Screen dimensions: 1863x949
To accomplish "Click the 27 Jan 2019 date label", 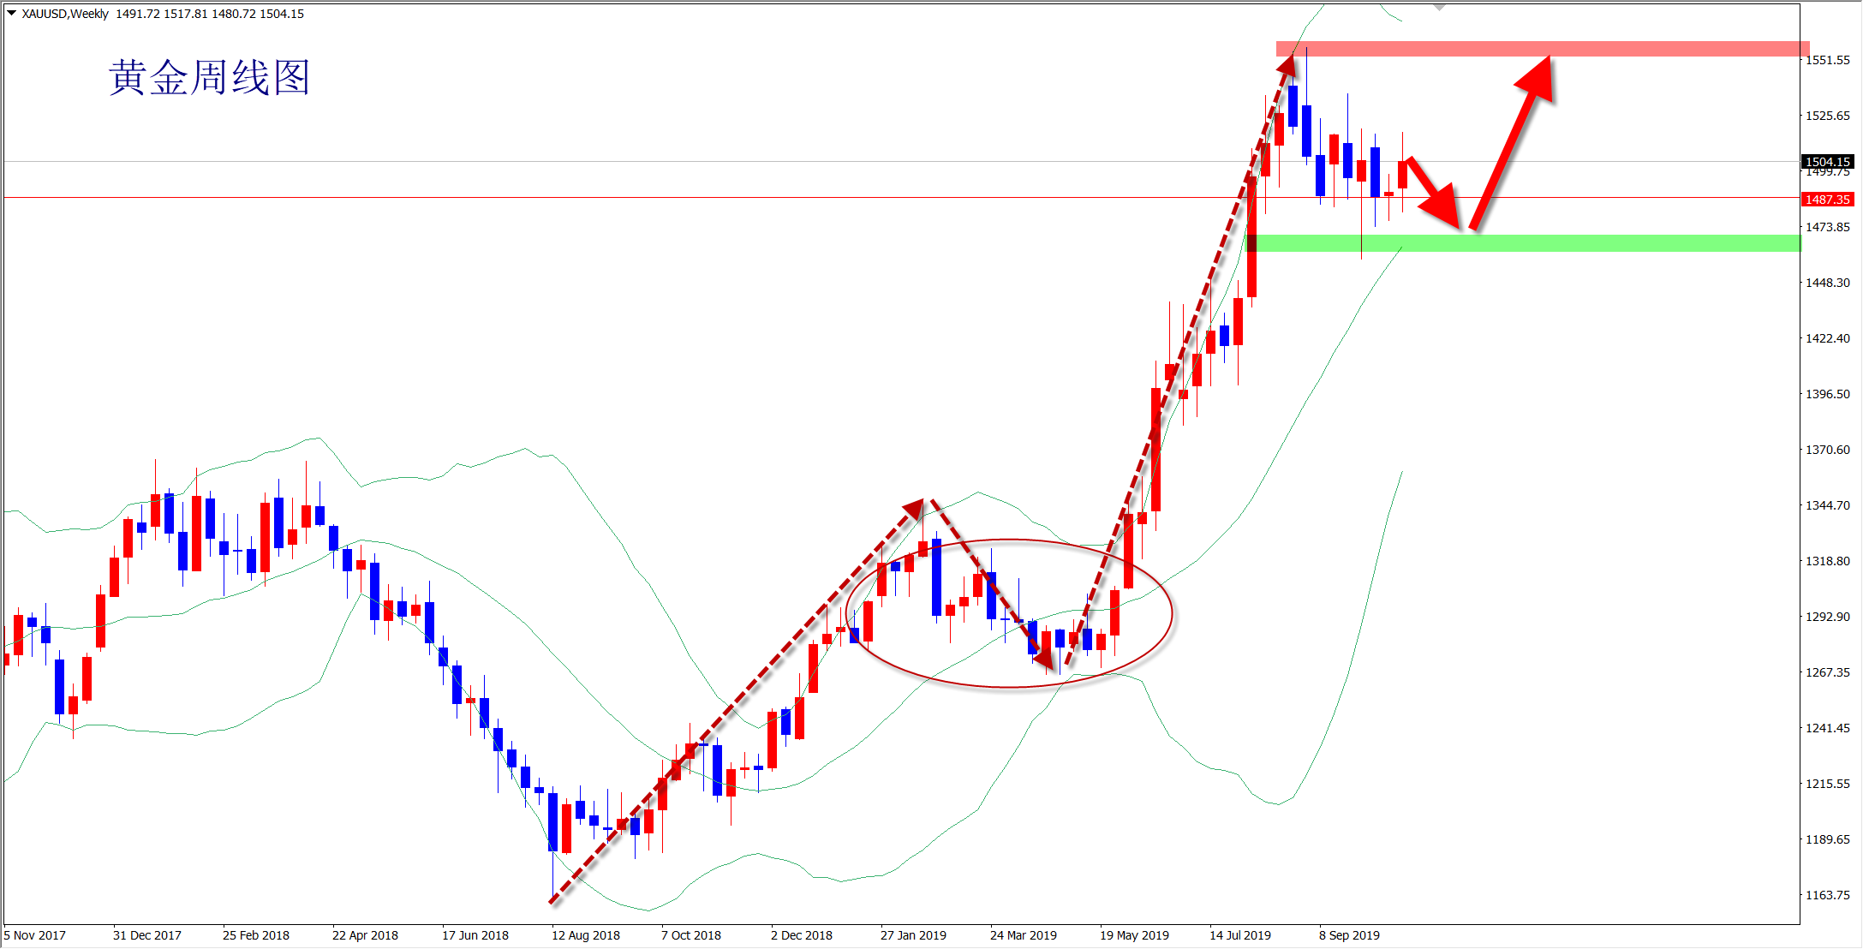I will click(913, 935).
